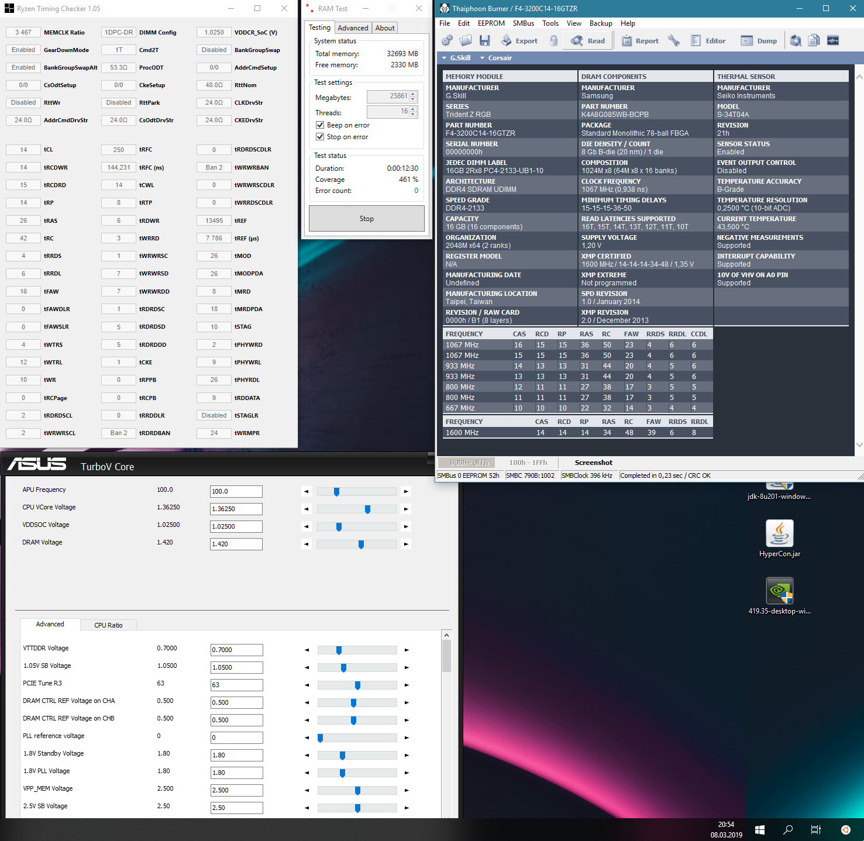864x841 pixels.
Task: Click the Thaiphoon Burner vertical scrollbar down arrow
Action: [859, 444]
